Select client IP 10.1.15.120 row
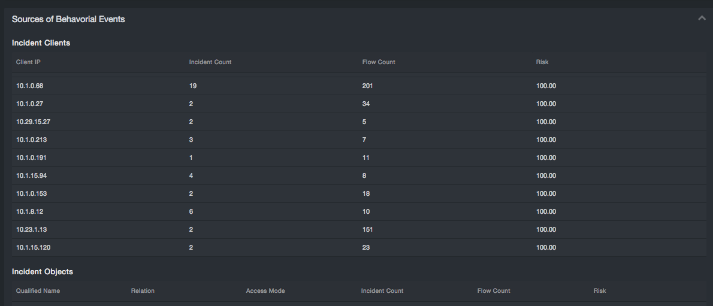This screenshot has height=306, width=713. [33, 248]
